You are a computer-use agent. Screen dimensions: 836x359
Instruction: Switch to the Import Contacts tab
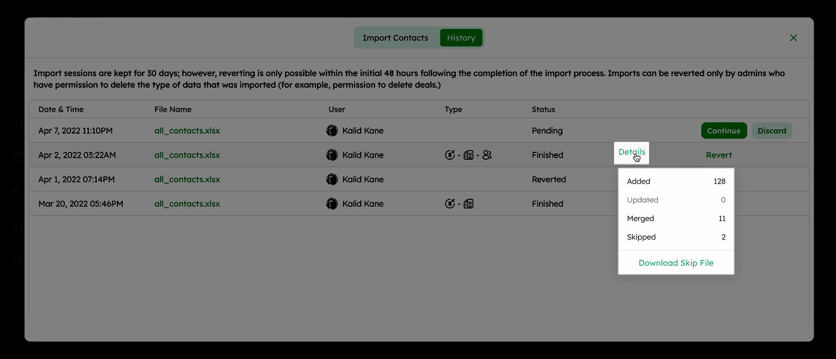coord(395,38)
